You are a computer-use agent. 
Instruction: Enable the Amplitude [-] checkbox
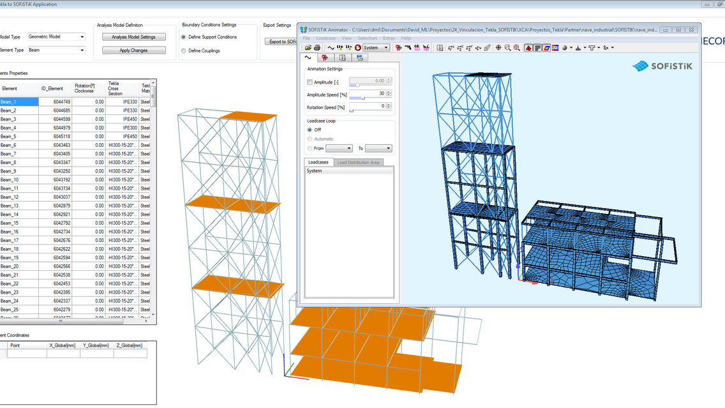click(310, 82)
